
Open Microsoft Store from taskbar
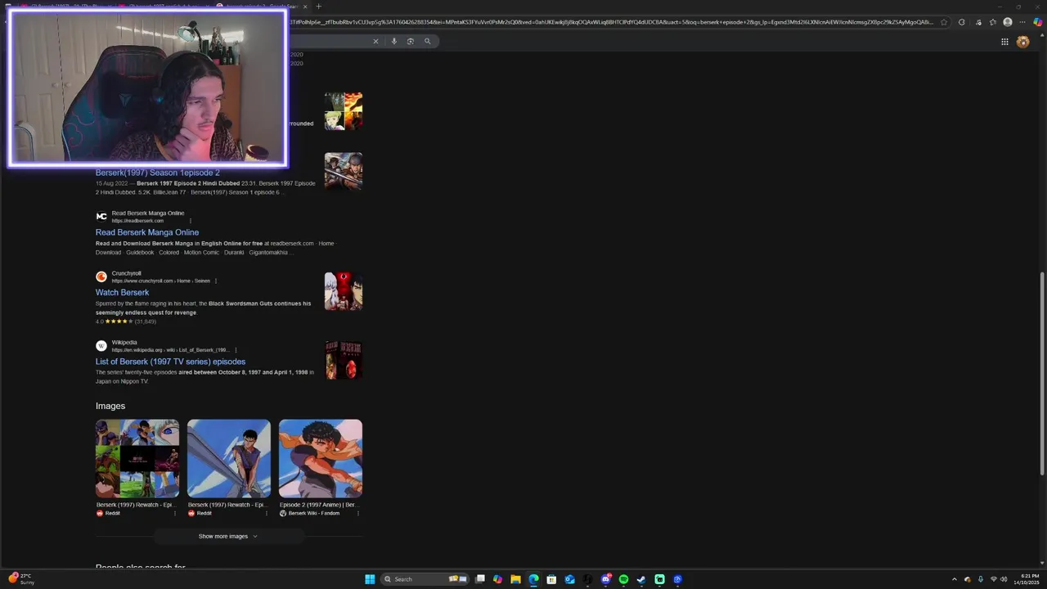551,579
